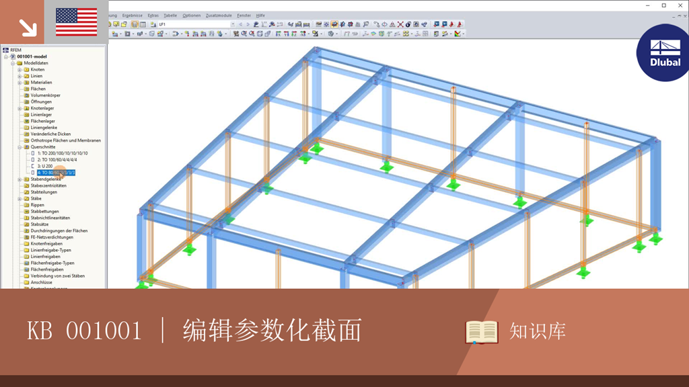Viewport: 689px width, 387px height.
Task: Select Rippen in the navigator
Action: (38, 205)
